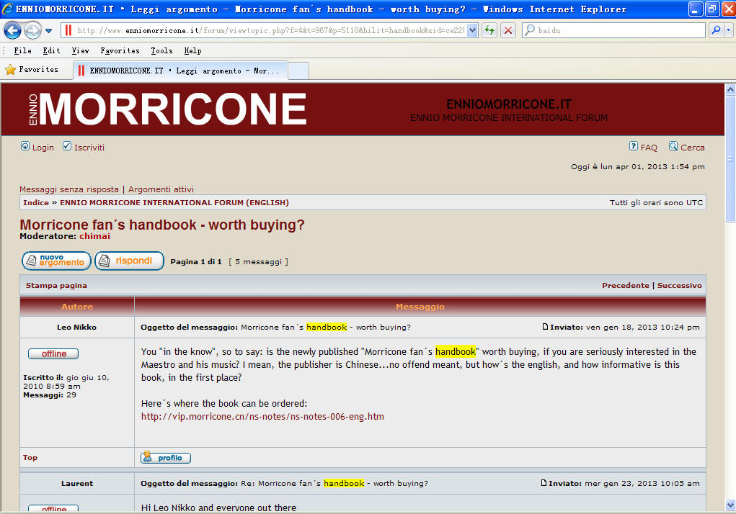Open ENNIO MORRICONE INTERNATIONAL FORUM (ENGLISH) breadcrumb
The width and height of the screenshot is (736, 514).
click(x=174, y=203)
